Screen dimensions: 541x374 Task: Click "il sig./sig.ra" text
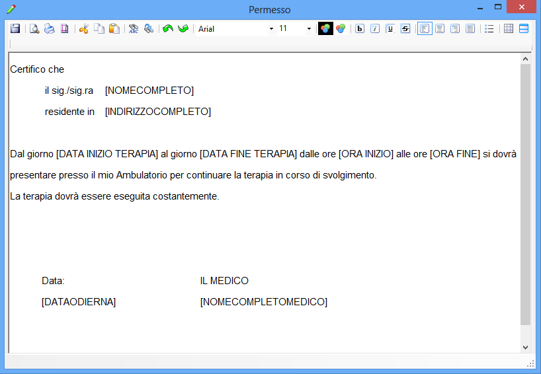click(x=69, y=91)
